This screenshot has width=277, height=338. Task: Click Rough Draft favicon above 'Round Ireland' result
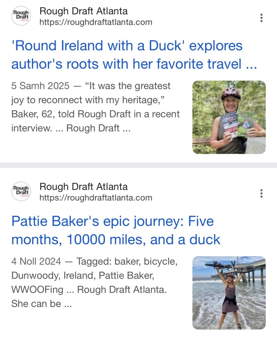click(x=21, y=16)
